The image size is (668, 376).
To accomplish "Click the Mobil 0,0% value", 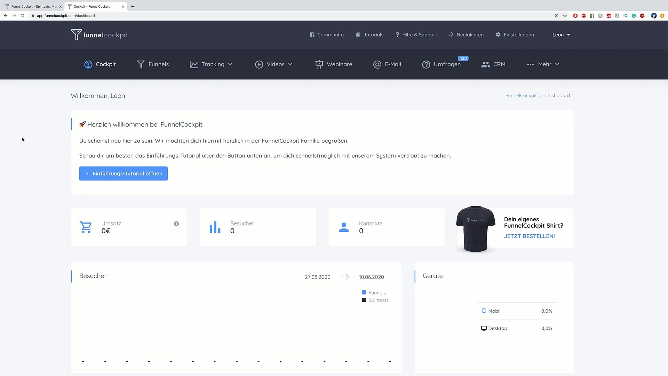I will (547, 311).
